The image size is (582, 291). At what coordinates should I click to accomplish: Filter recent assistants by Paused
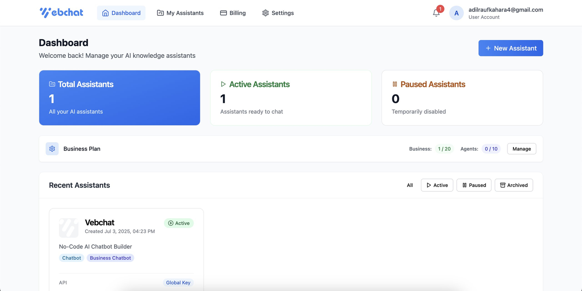point(474,185)
